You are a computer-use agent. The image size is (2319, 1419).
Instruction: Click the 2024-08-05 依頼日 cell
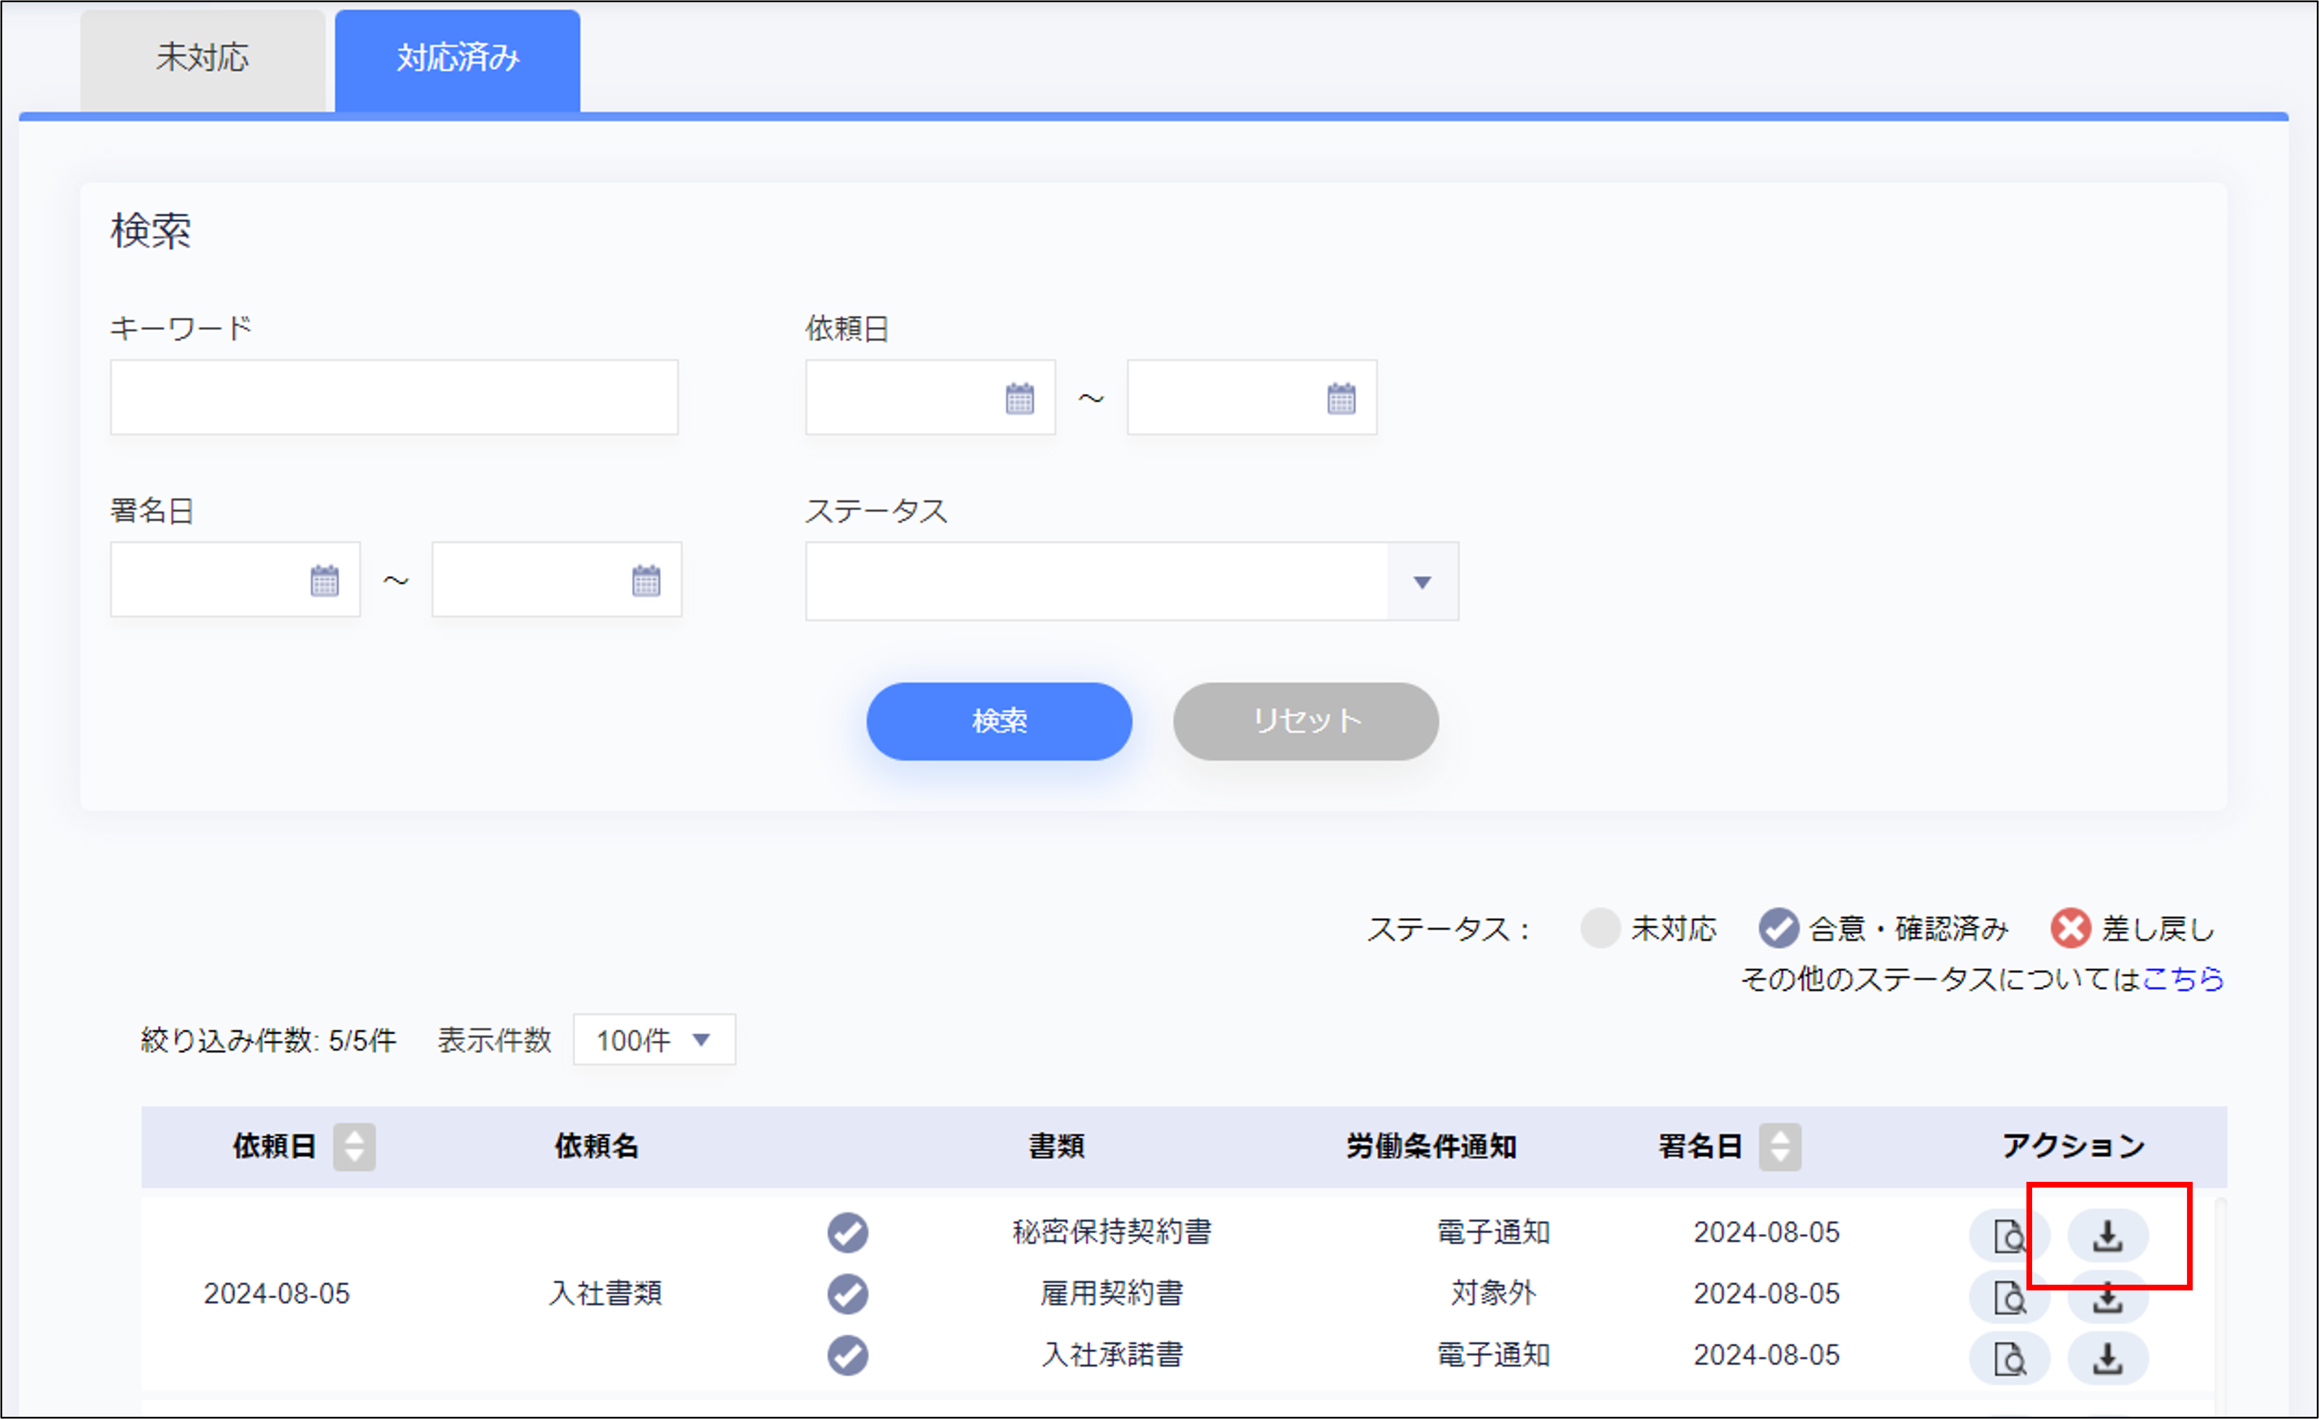click(x=277, y=1294)
